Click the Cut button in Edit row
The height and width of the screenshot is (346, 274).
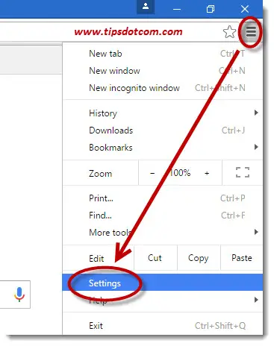click(x=155, y=258)
